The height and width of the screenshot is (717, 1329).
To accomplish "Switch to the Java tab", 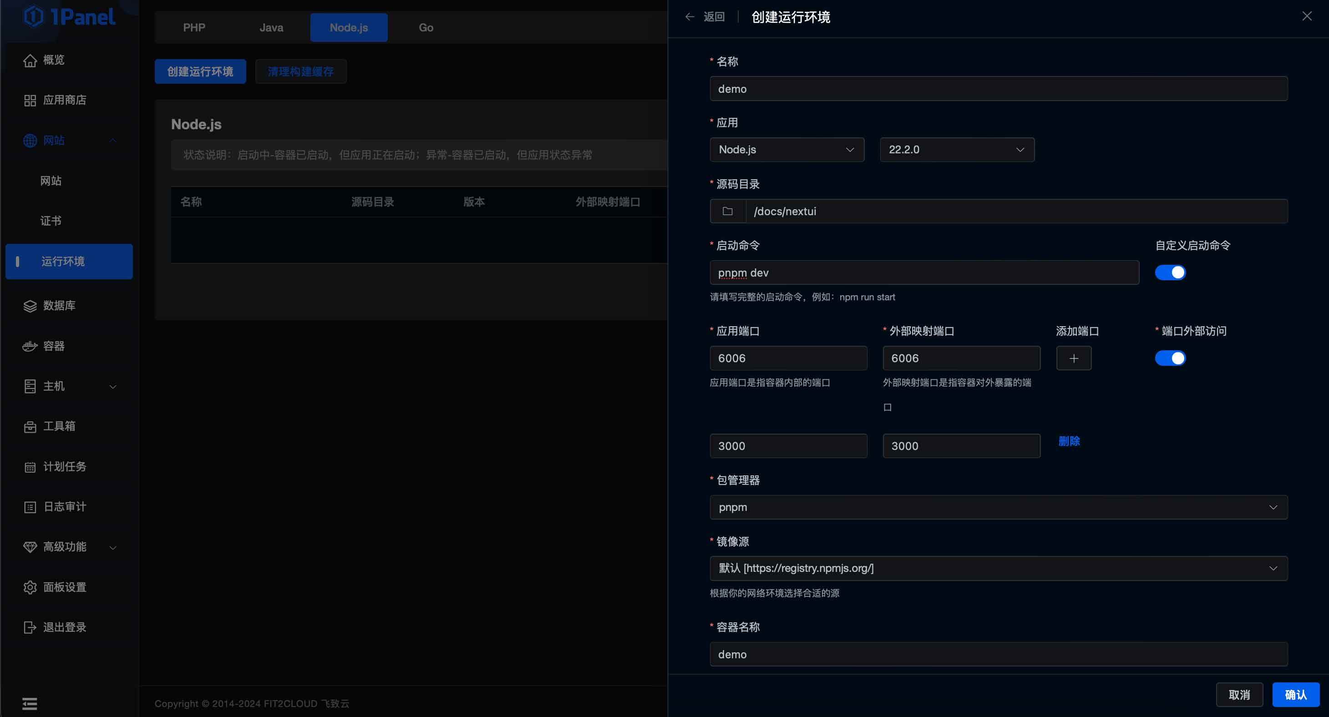I will 271,27.
